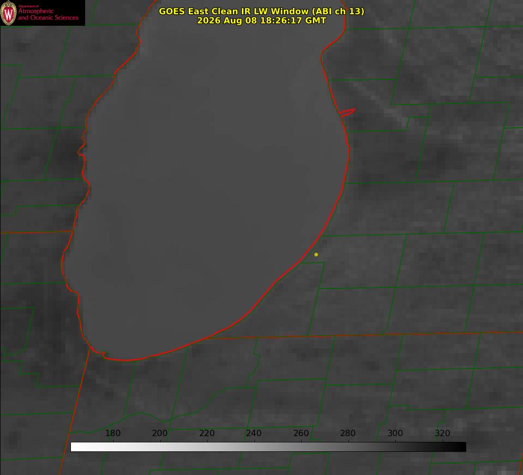
Task: Select the GOES East Clean IR title text
Action: pyautogui.click(x=262, y=11)
